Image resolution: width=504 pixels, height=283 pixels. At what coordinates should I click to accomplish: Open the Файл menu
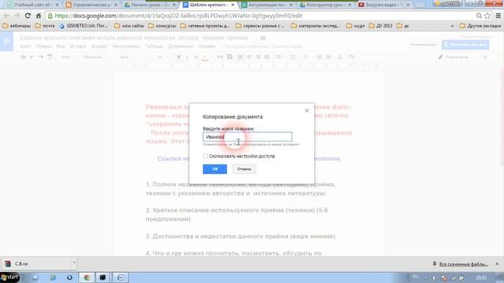25,46
